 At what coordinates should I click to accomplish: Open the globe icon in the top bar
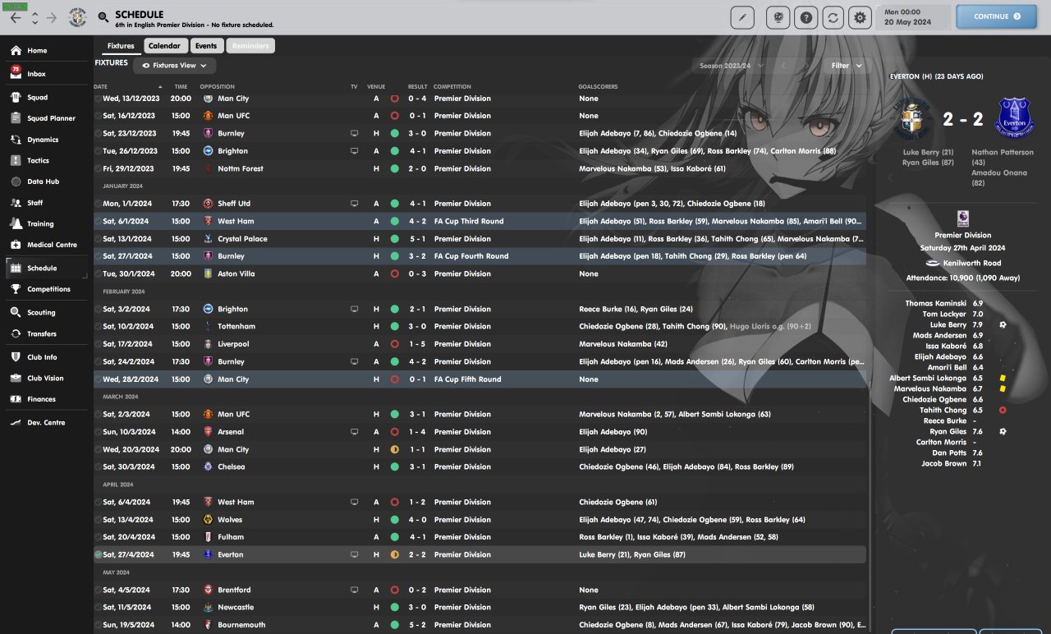778,17
